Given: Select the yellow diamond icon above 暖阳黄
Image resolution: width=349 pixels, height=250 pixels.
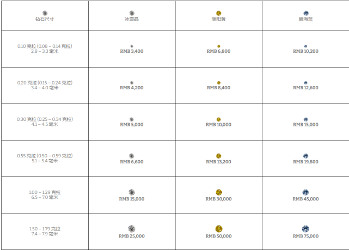Looking at the screenshot, I should pyautogui.click(x=218, y=13).
